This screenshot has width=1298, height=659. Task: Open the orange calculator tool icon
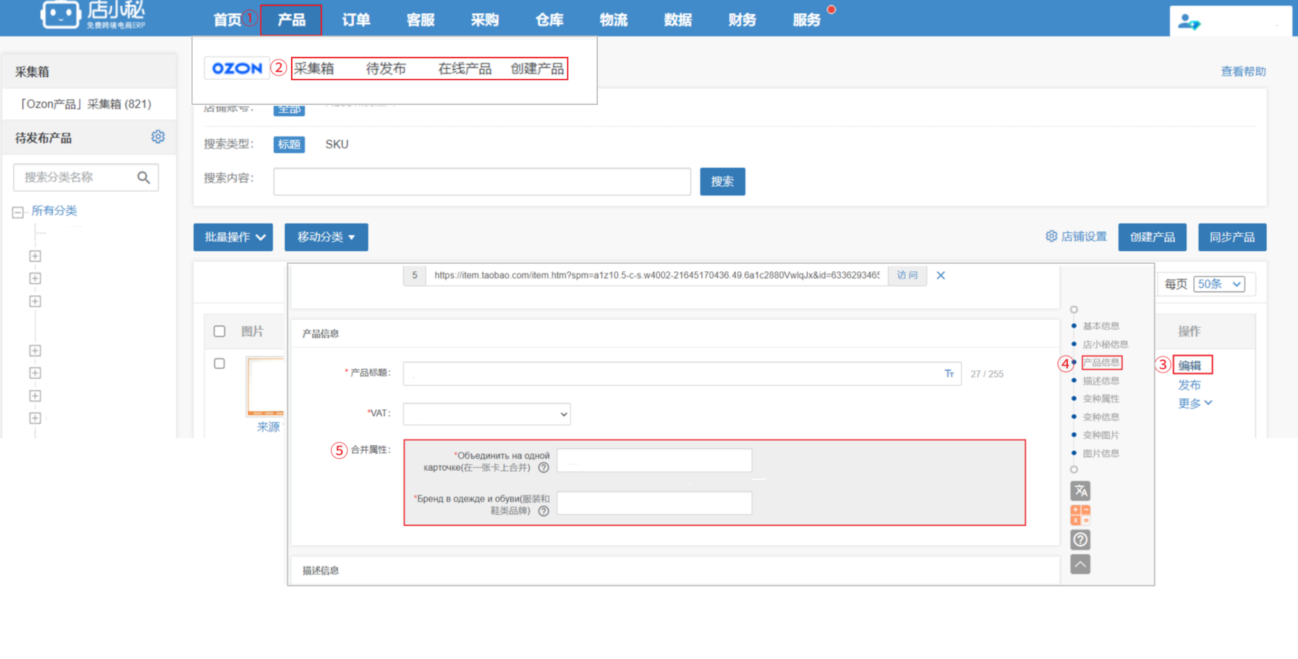(1080, 515)
